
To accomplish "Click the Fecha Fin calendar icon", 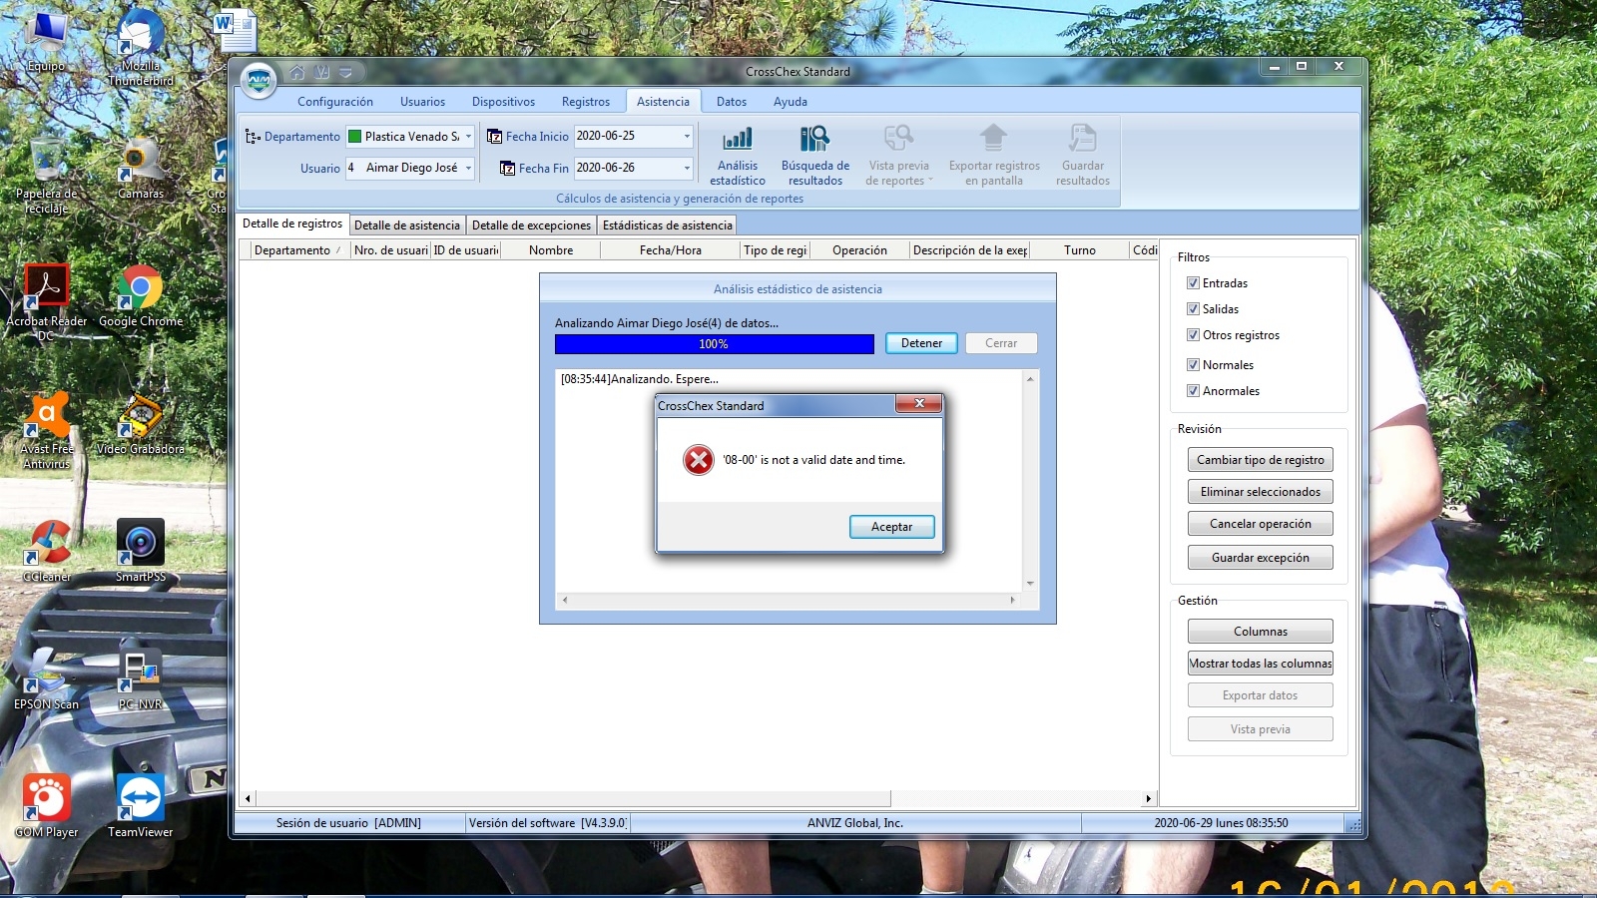I will click(x=507, y=169).
